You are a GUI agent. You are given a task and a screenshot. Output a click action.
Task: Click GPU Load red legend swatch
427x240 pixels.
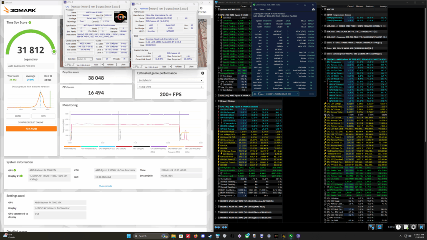coord(124,147)
